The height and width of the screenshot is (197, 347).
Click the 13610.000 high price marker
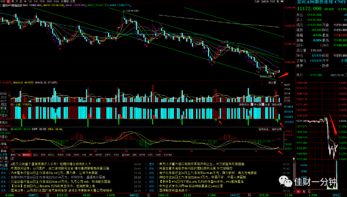132,11
